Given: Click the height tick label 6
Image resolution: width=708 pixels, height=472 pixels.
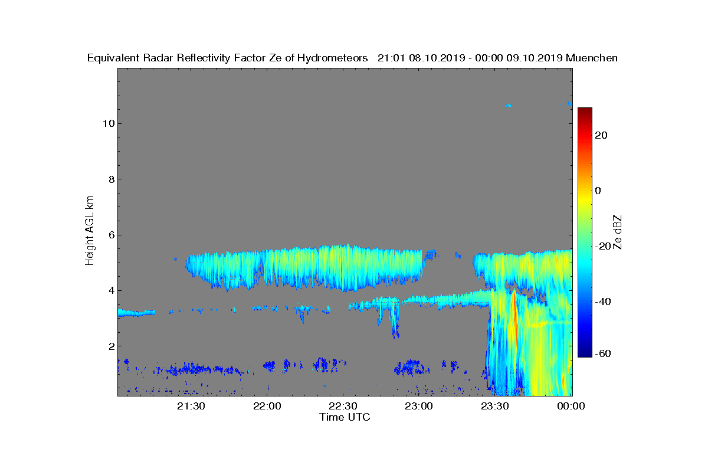Looking at the screenshot, I should click(110, 235).
